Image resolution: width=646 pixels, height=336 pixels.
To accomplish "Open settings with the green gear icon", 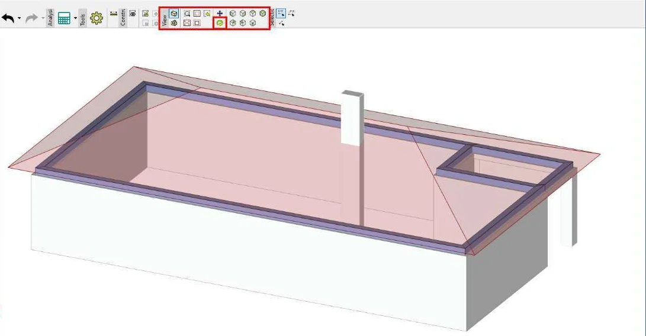I will point(97,18).
